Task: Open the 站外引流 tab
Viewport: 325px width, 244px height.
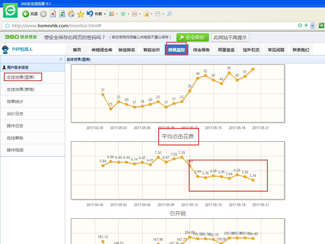Action: (x=251, y=50)
